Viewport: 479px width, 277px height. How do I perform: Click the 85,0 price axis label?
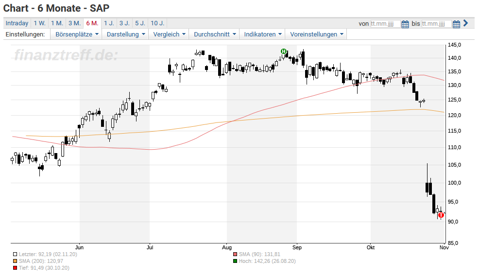453,243
